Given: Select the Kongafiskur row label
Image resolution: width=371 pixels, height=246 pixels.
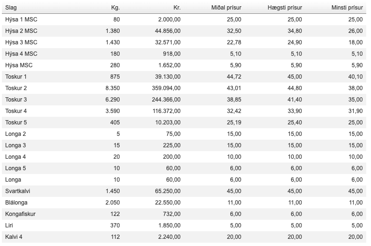Looking at the screenshot, I should (20, 214).
